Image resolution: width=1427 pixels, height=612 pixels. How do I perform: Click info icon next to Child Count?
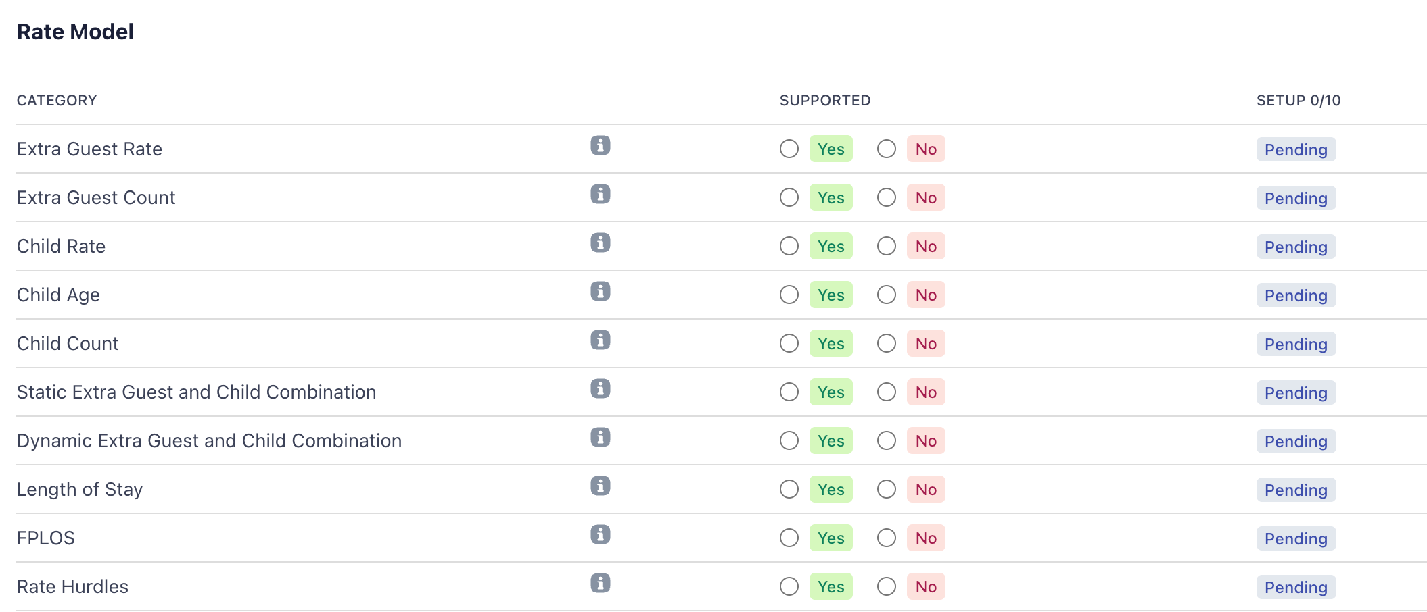tap(601, 340)
